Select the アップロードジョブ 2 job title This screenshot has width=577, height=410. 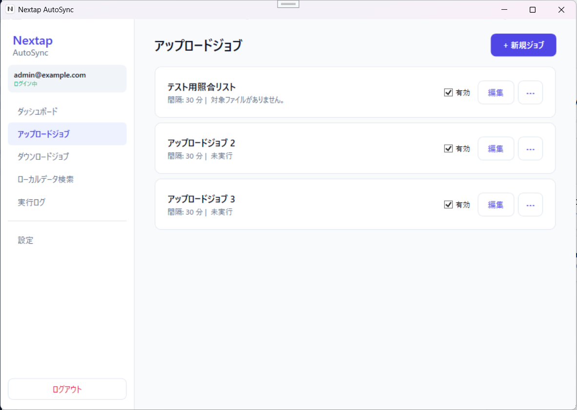[201, 143]
